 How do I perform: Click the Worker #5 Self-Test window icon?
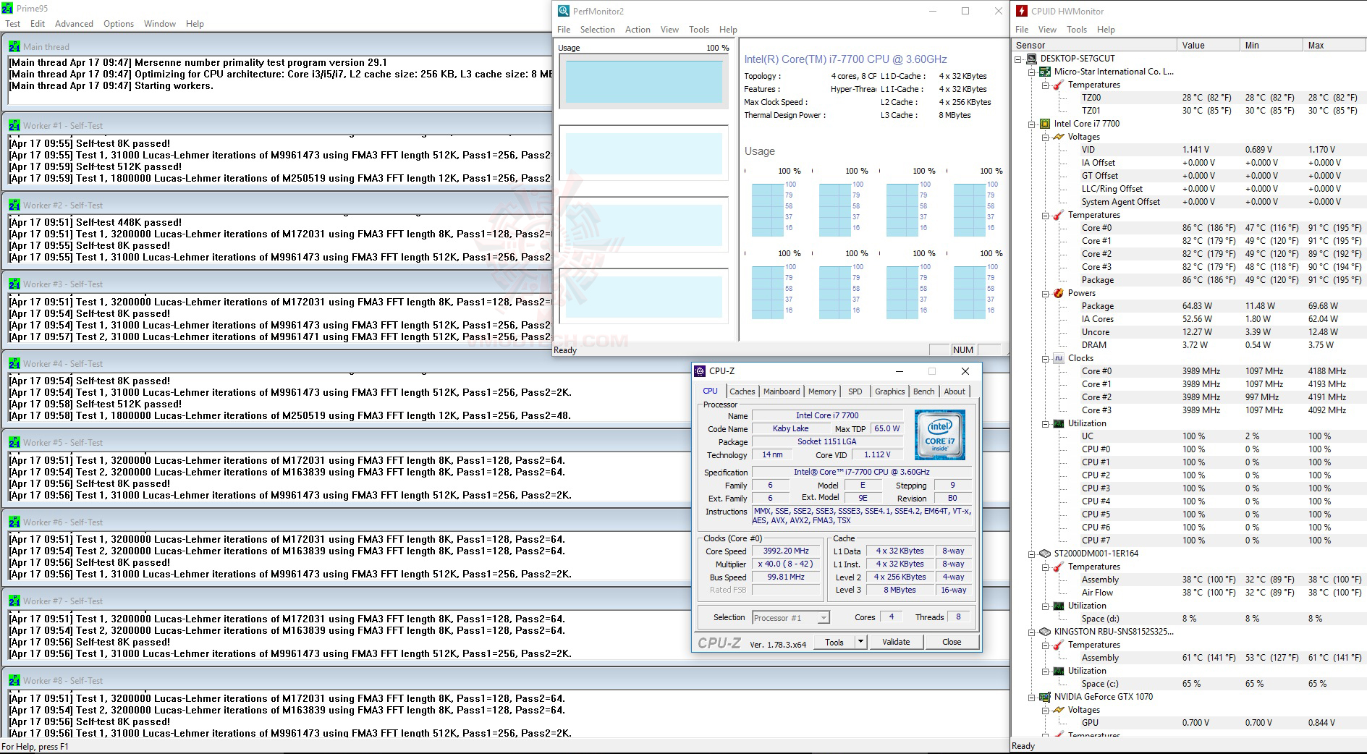pyautogui.click(x=14, y=442)
